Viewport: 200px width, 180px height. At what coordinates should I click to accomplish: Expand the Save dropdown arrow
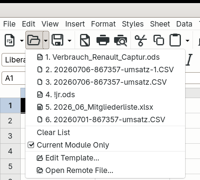click(x=70, y=41)
